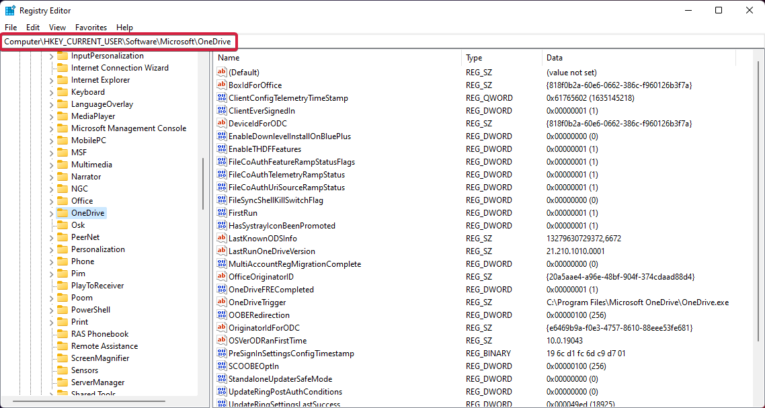
Task: Select the MultiAccountRegMigrationComplete value name
Action: click(x=294, y=264)
